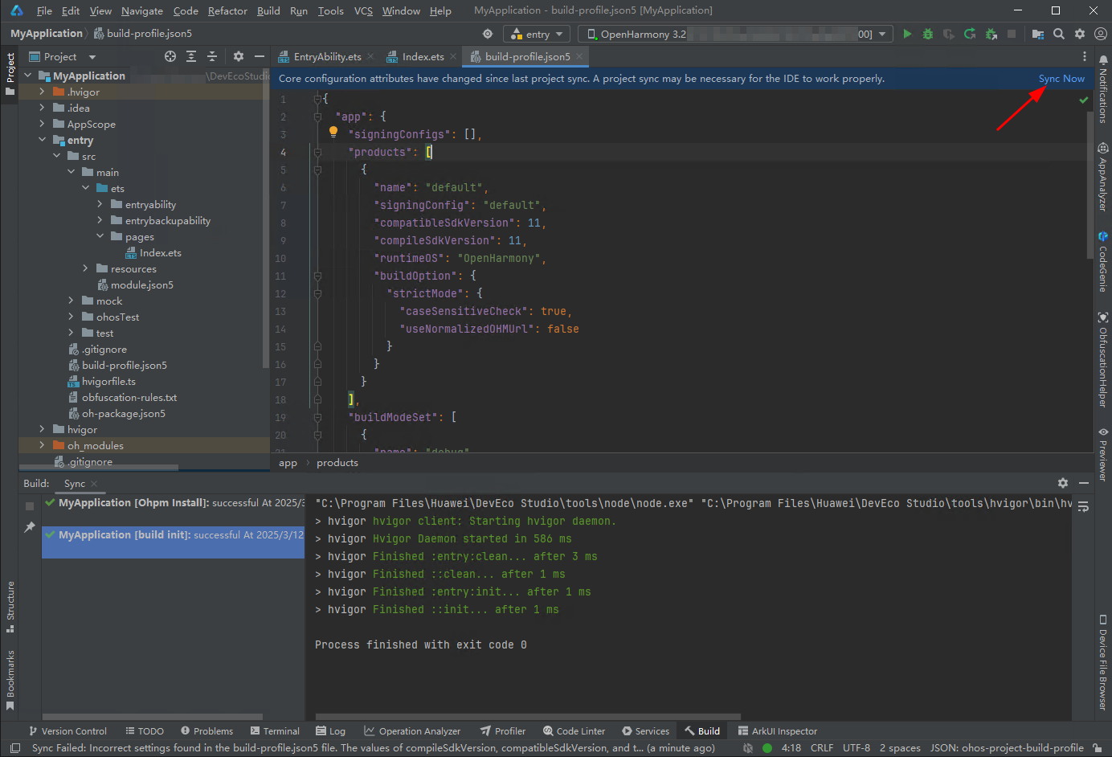Image resolution: width=1112 pixels, height=757 pixels.
Task: Collapse the pages folder
Action: [100, 236]
